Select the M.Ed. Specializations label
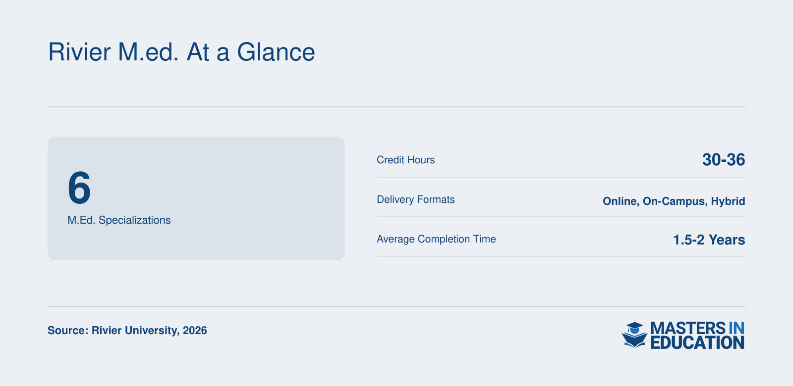 pos(119,220)
